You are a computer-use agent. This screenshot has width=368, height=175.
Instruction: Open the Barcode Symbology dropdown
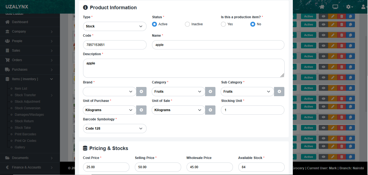114,129
